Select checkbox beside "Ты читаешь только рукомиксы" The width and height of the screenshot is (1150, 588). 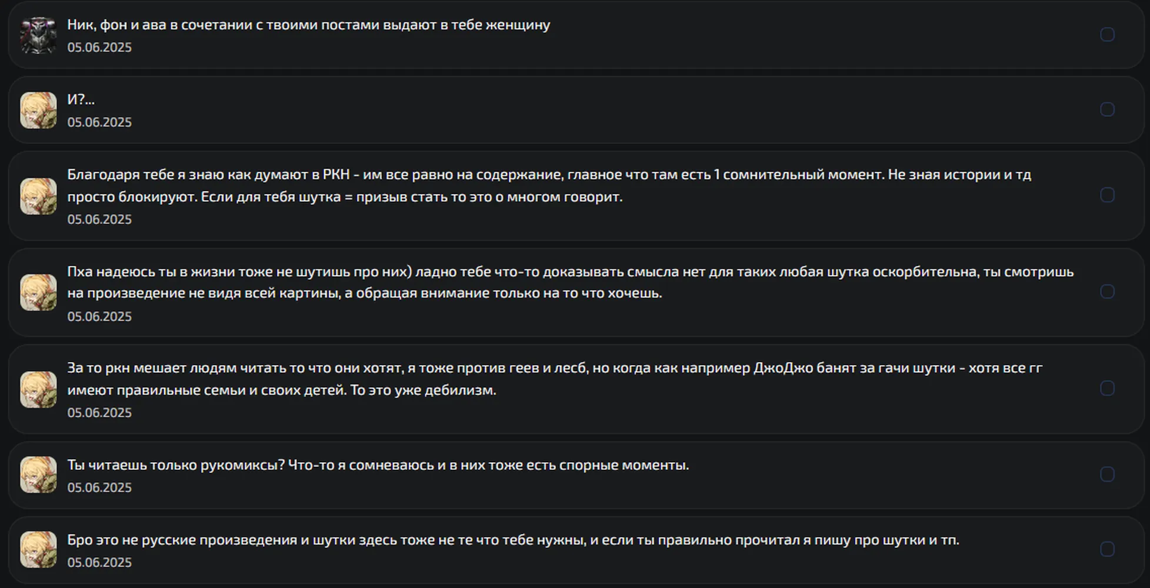tap(1107, 474)
